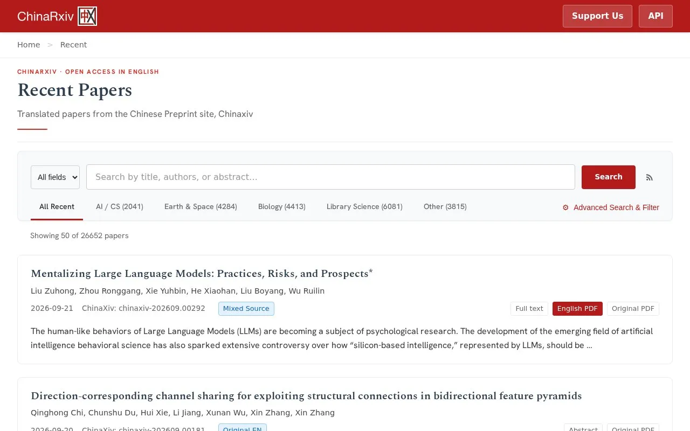Open Mentalizing Large Language Models paper title
690x431 pixels.
[202, 274]
